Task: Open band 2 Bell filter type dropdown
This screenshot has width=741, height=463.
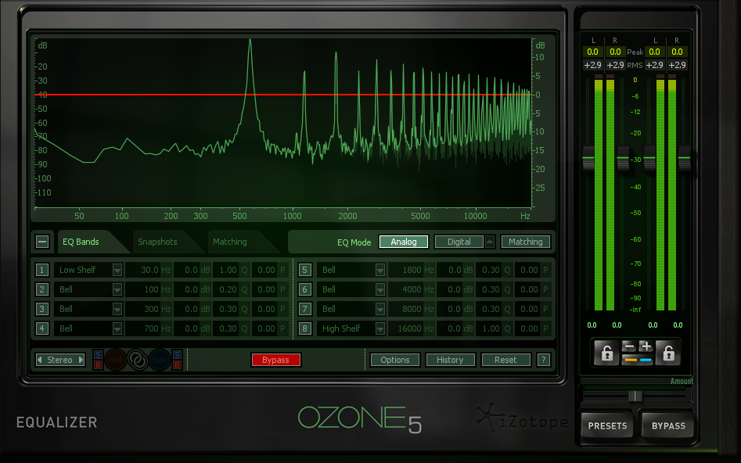Action: (x=117, y=289)
